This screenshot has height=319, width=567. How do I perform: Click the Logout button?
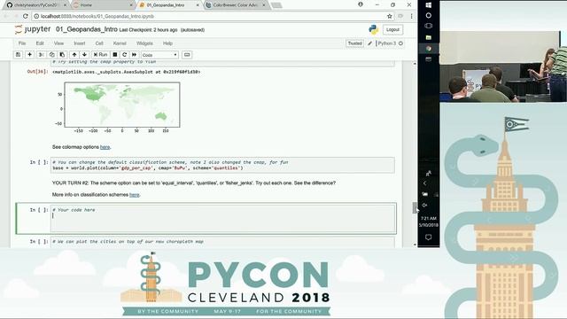point(392,29)
